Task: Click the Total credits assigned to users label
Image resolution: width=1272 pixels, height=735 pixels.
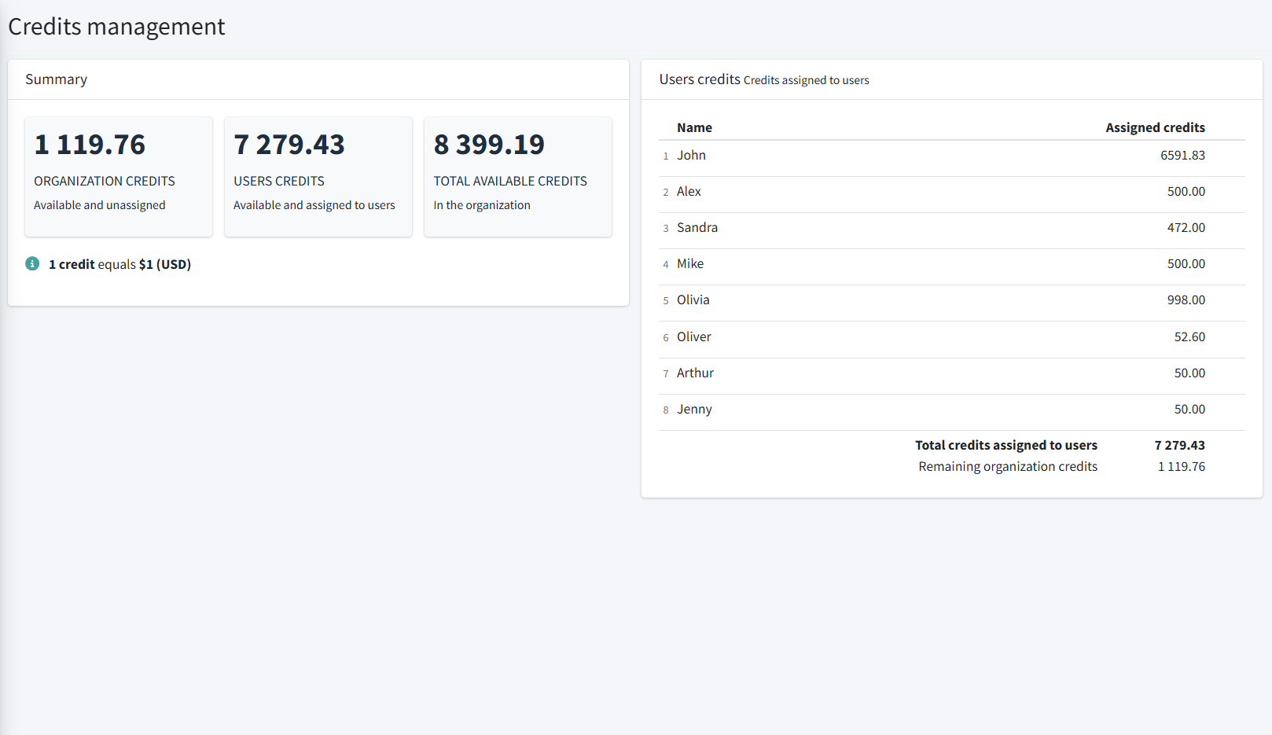Action: tap(1005, 446)
